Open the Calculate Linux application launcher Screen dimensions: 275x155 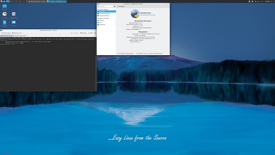pyautogui.click(x=2, y=2)
